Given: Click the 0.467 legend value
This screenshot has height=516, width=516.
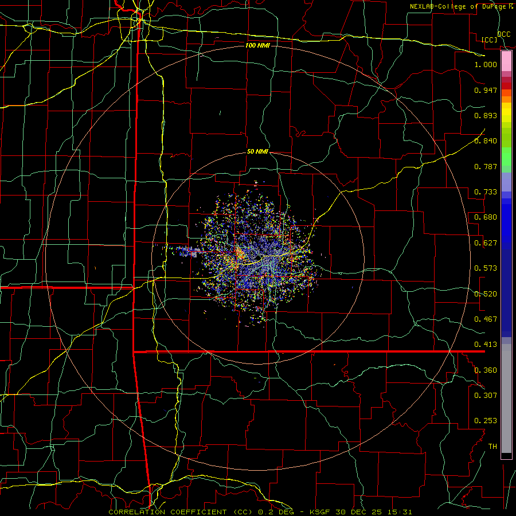Looking at the screenshot, I should click(x=486, y=319).
